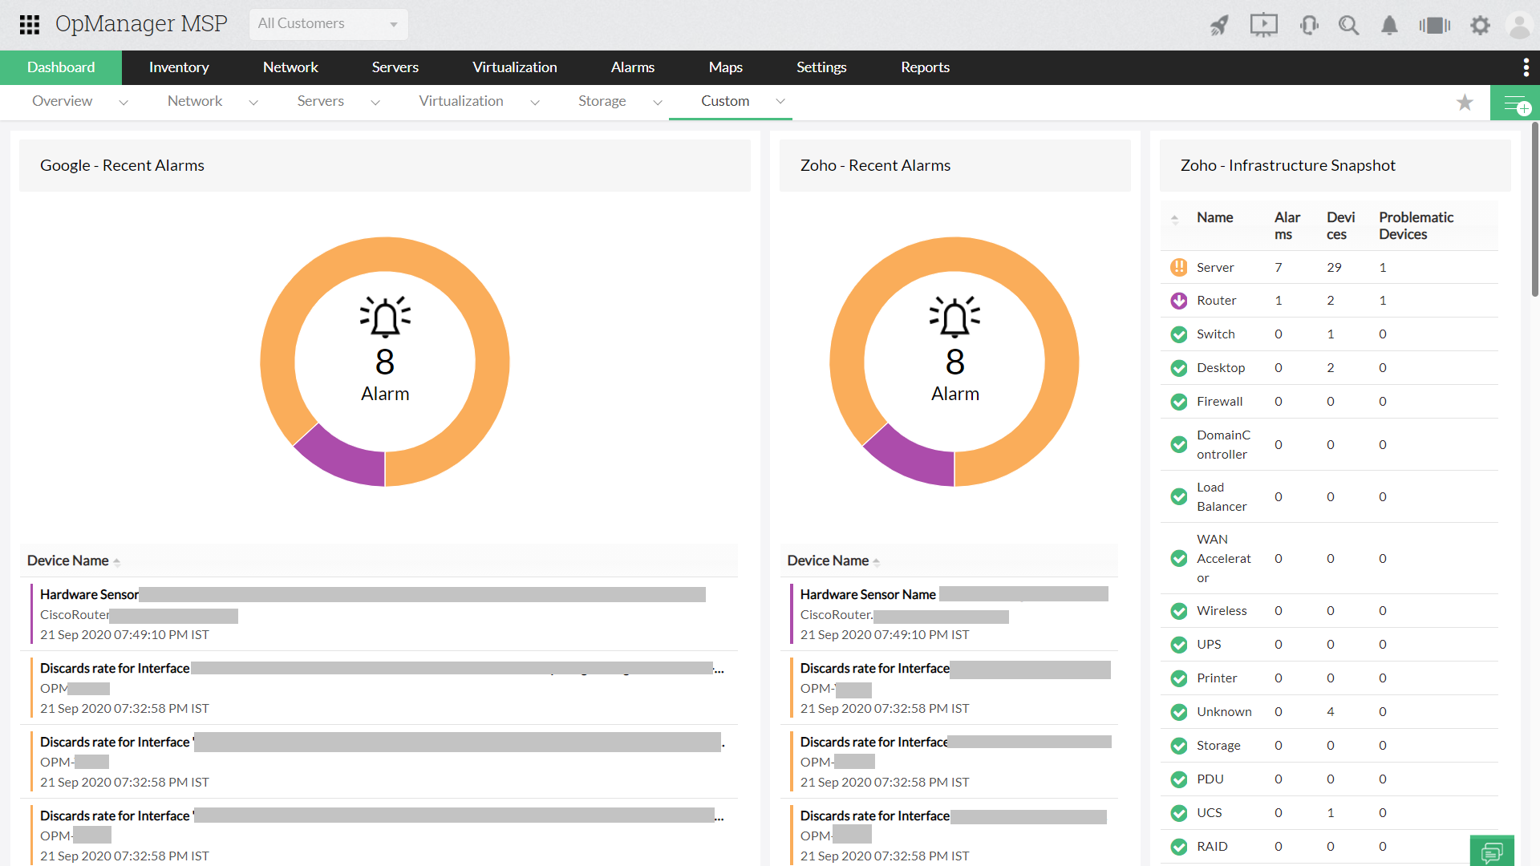
Task: Open the search icon
Action: (1348, 25)
